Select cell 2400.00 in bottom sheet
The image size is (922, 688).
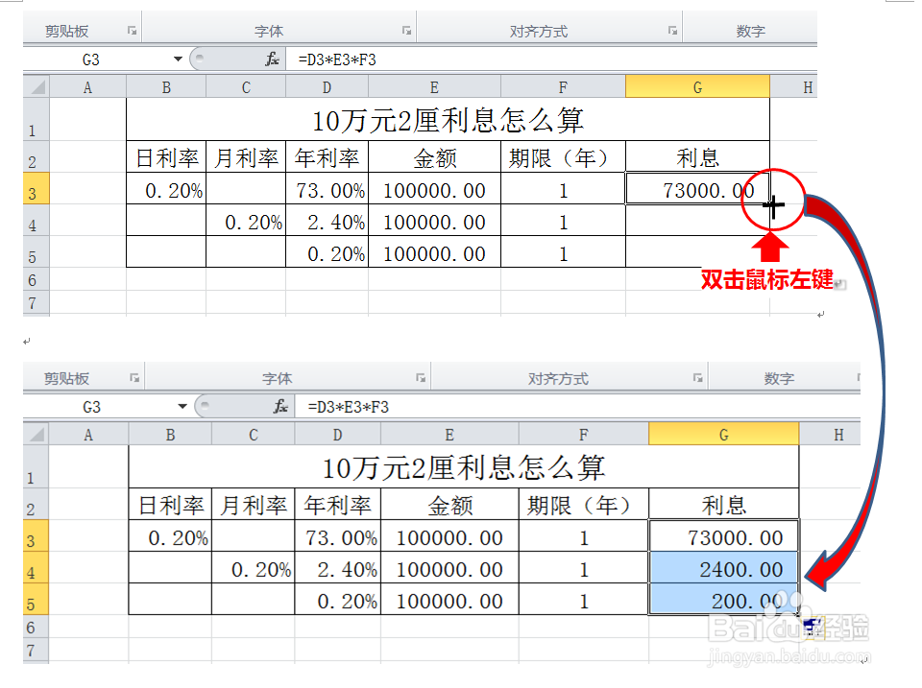pos(724,567)
